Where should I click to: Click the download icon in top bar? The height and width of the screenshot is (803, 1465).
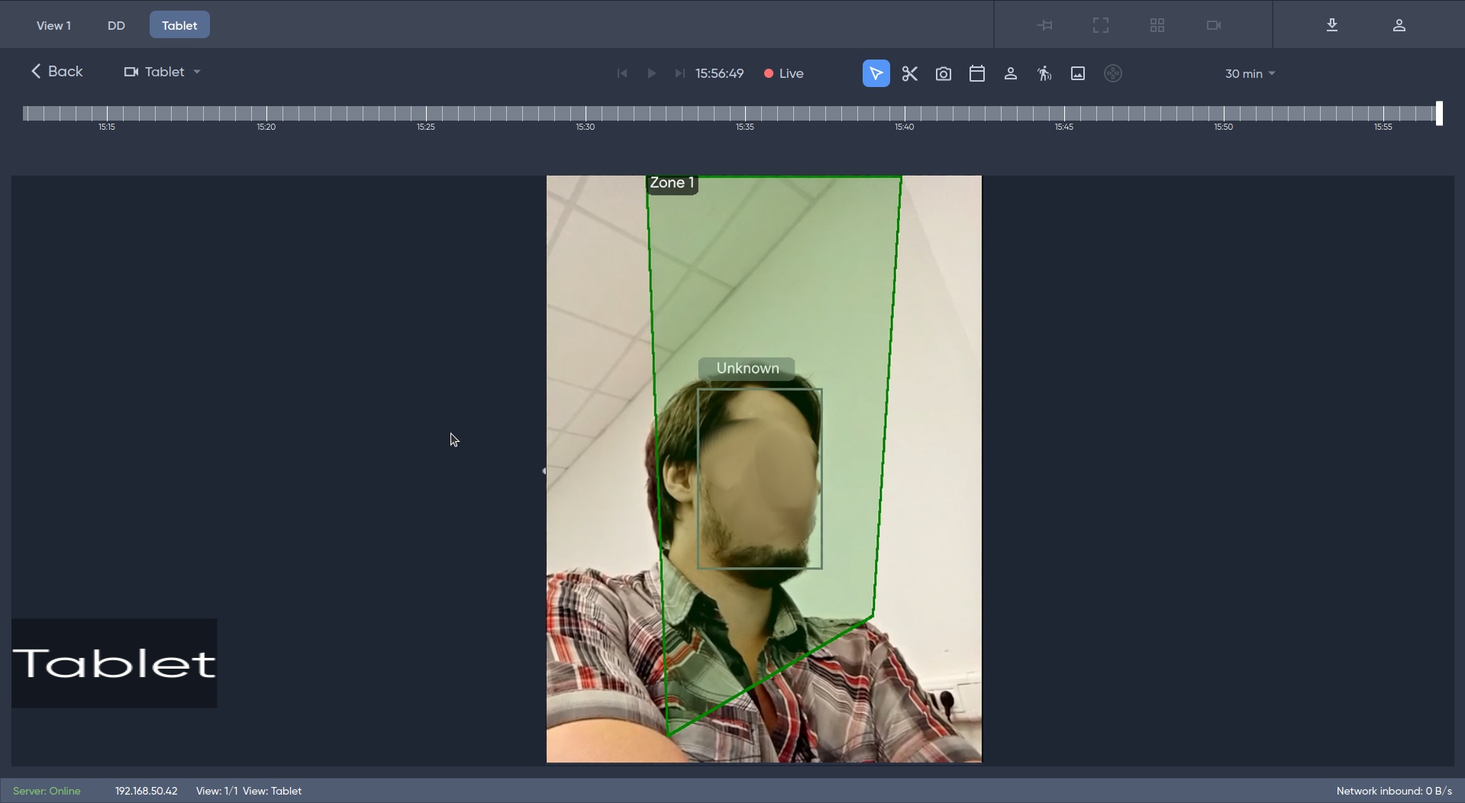tap(1331, 25)
